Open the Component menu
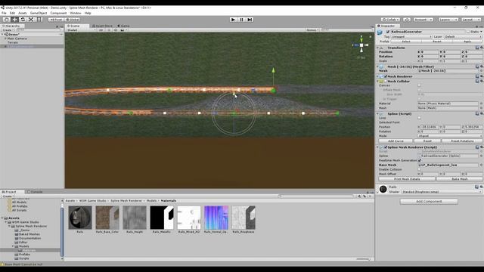 [x=58, y=13]
